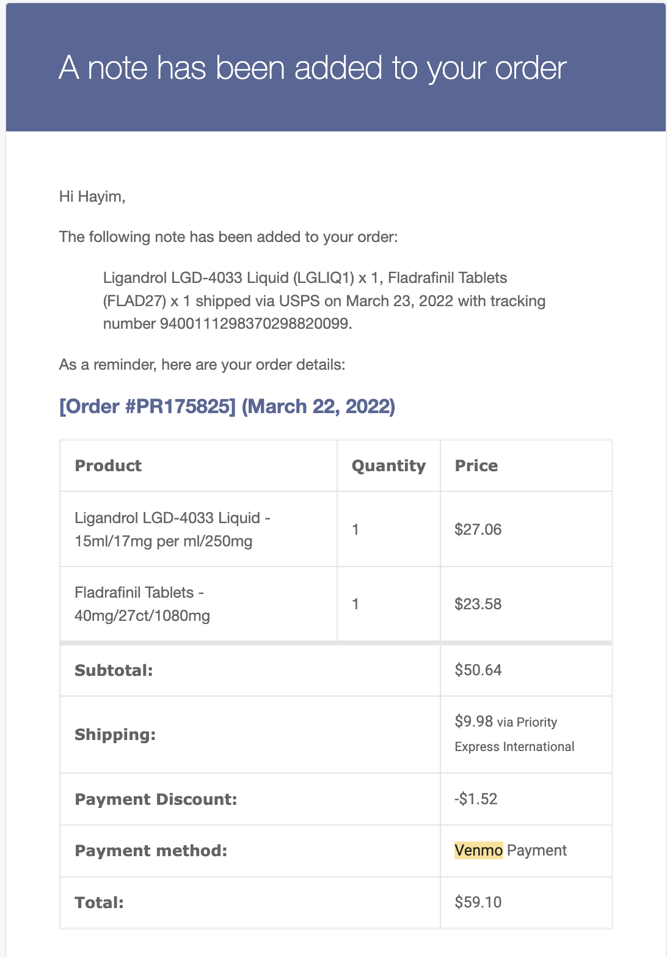Click the "A note has been added" heading

point(313,68)
